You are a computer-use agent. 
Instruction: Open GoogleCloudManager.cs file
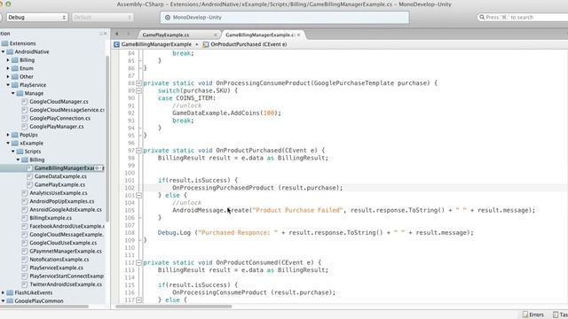click(x=59, y=102)
